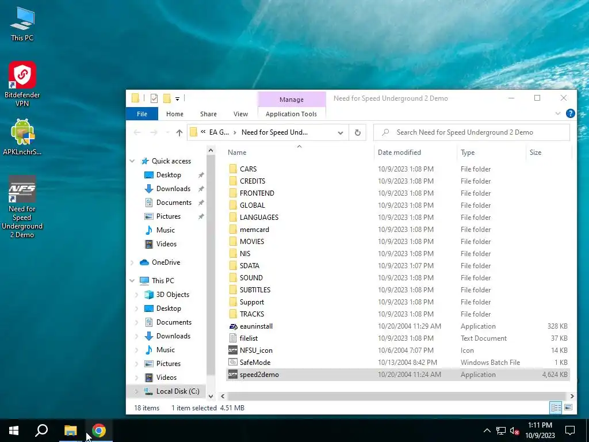Click EA G... breadcrumb in address bar
Screen dimensions: 589x442
point(219,132)
